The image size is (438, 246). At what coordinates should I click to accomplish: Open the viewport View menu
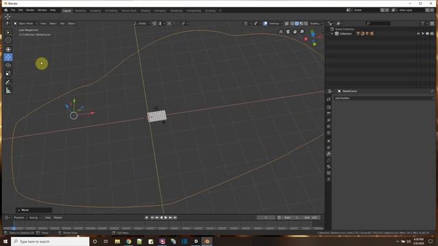43,23
